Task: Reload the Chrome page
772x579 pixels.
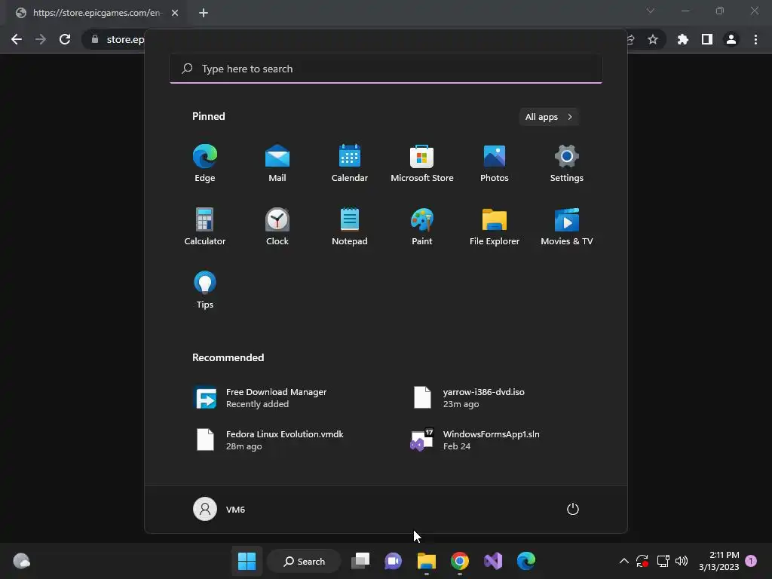Action: 65,39
